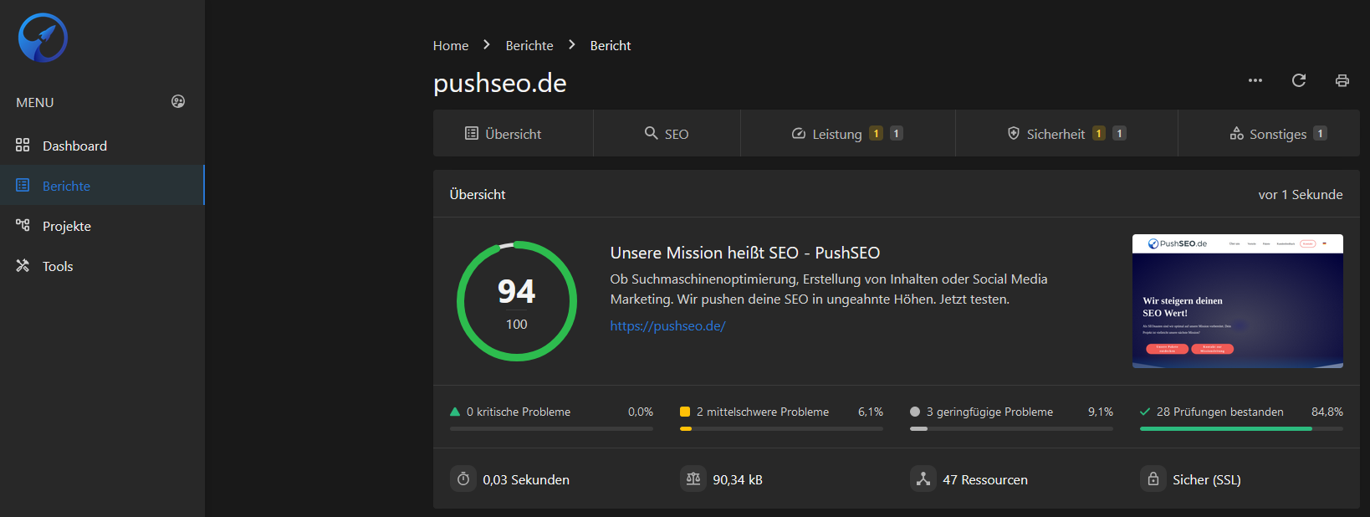Click the Ressourcen network icon
Image resolution: width=1370 pixels, height=517 pixels.
[x=923, y=479]
